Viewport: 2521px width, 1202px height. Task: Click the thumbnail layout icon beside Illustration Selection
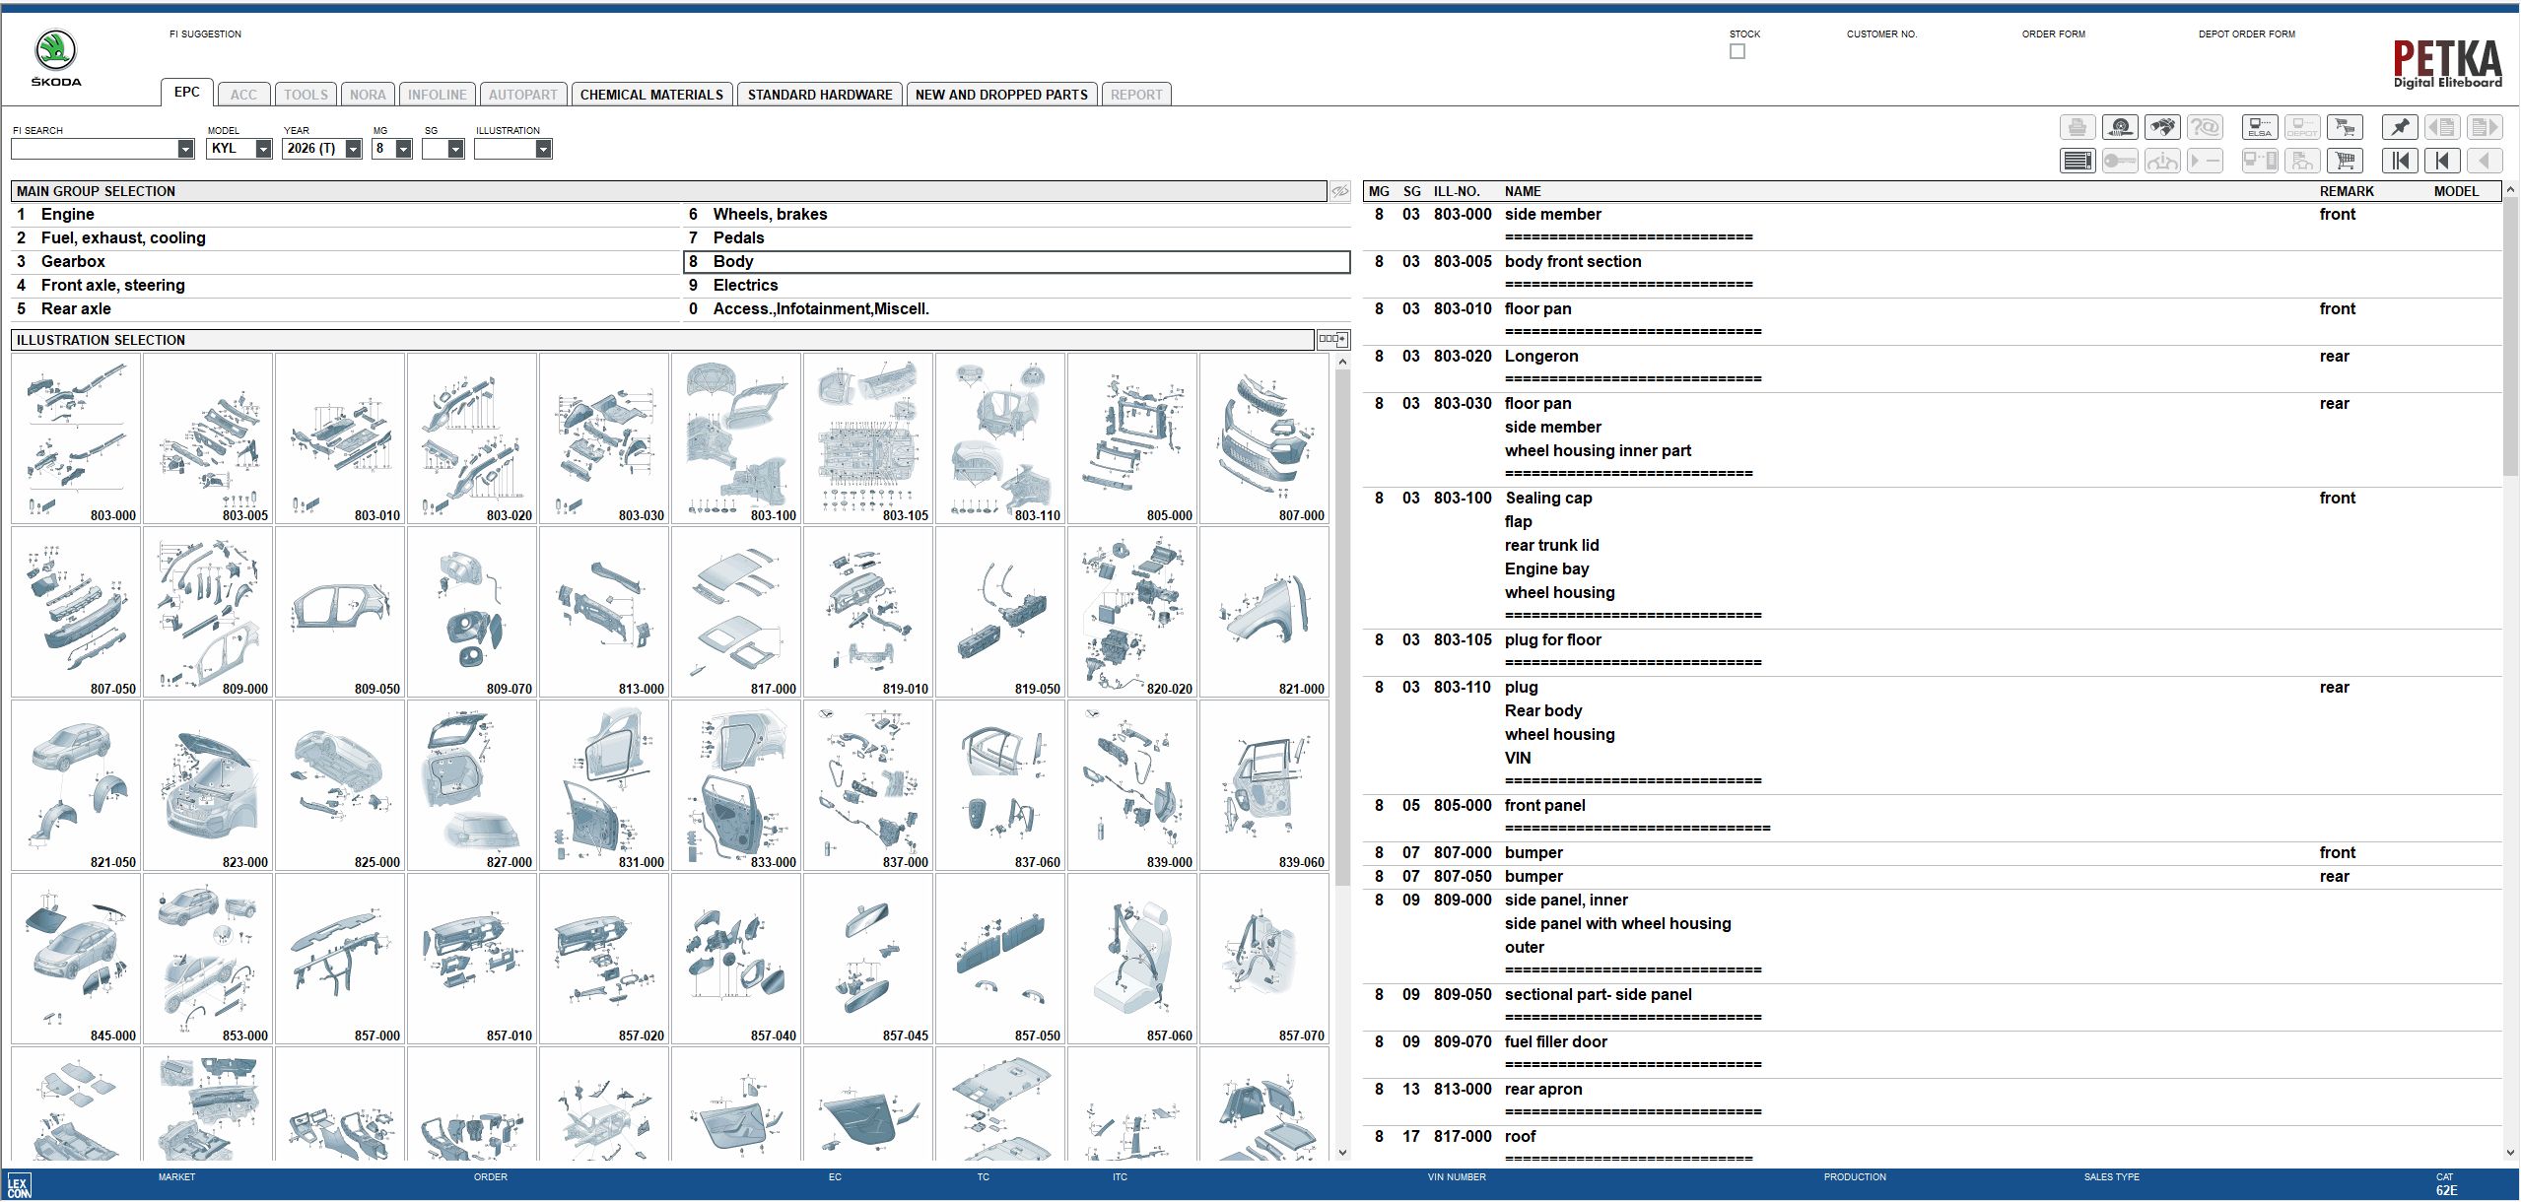click(x=1332, y=340)
